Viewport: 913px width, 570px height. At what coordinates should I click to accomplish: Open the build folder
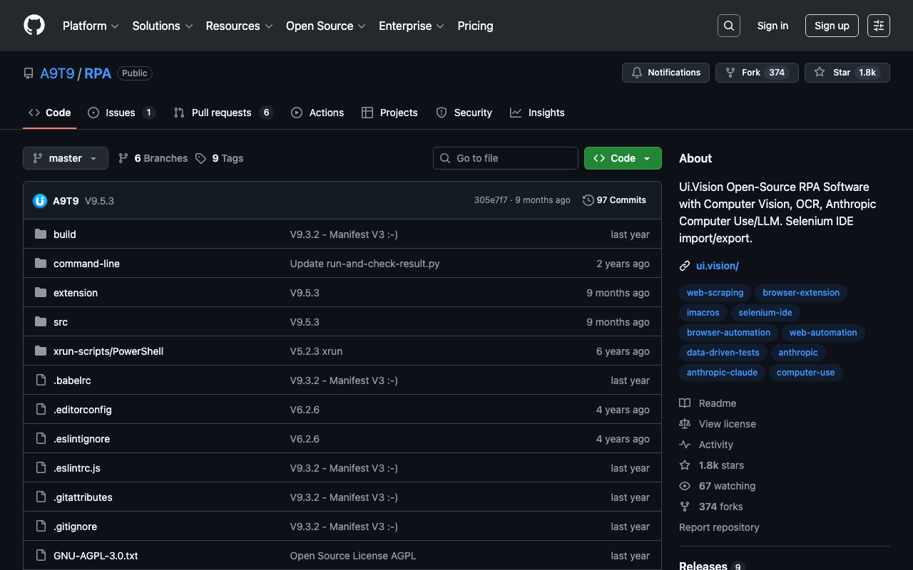click(x=64, y=234)
